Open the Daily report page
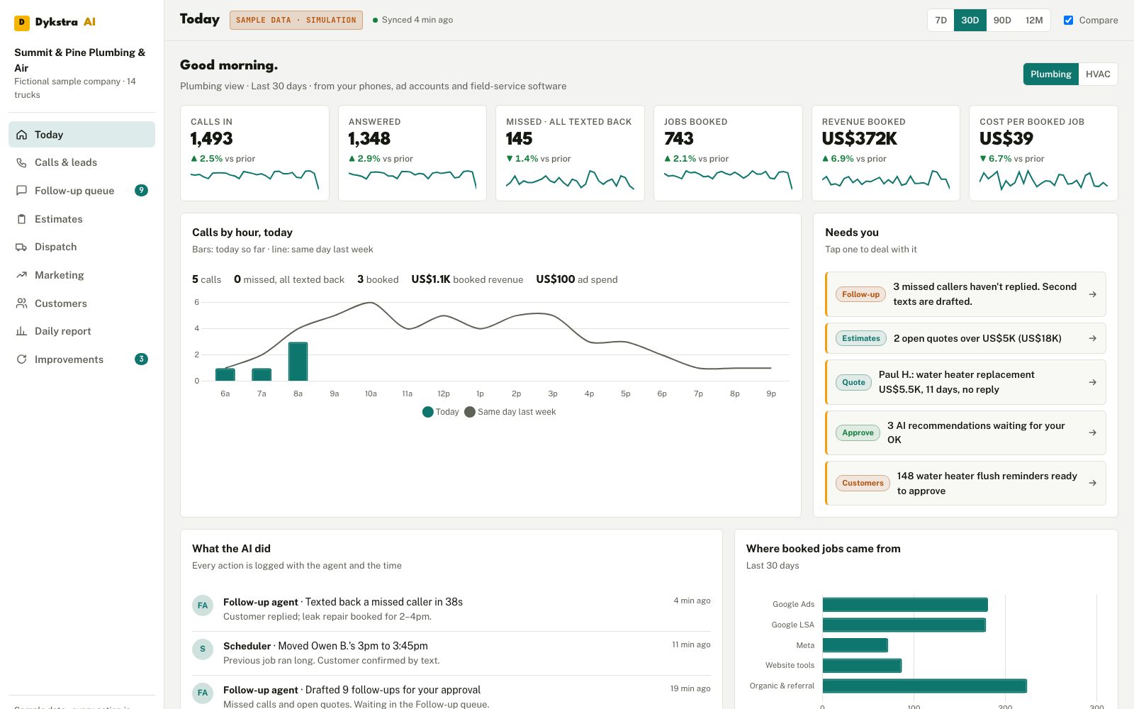1134x709 pixels. [x=82, y=331]
